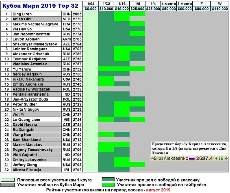Click the 4 место column header
230x193 pixels.
tap(169, 4)
